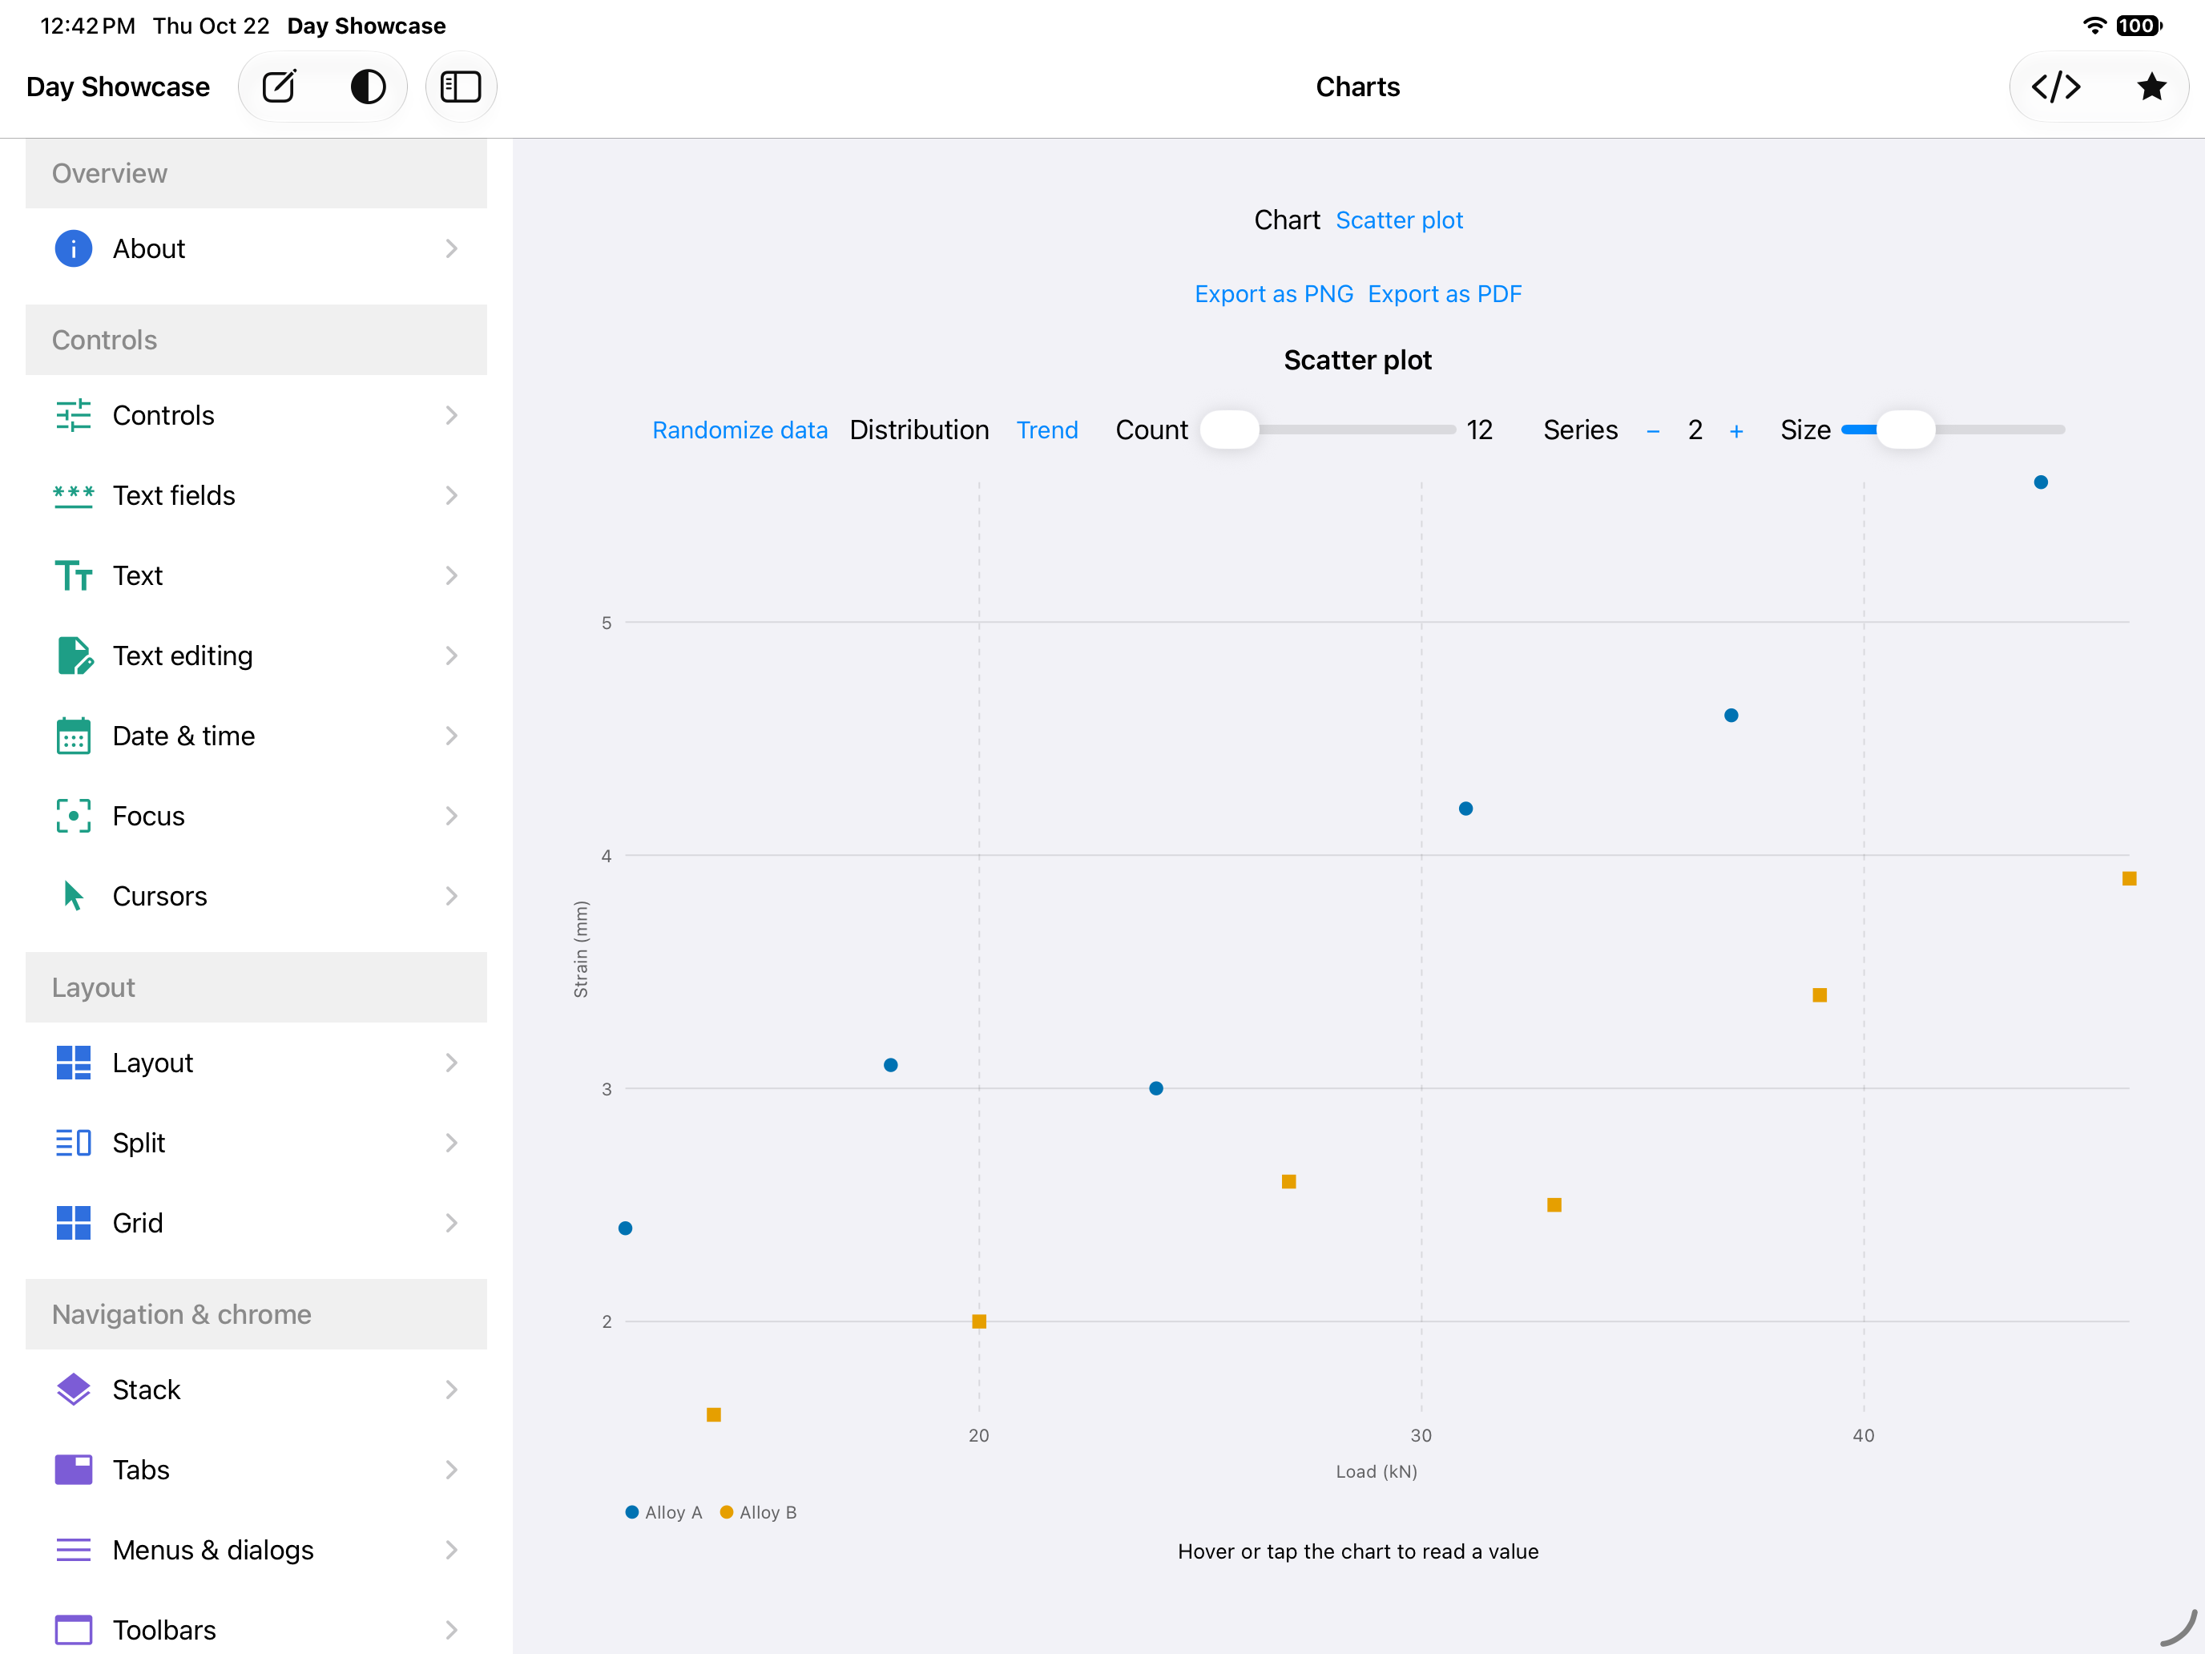Tap the star favorite icon

(x=2151, y=87)
